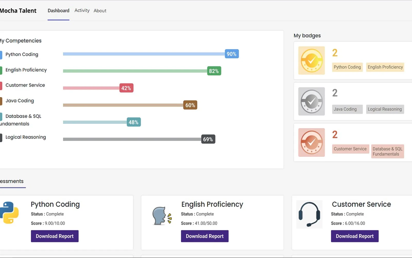Viewport: 412px width, 258px height.
Task: Click English Proficiency Status Complete text
Action: pyautogui.click(x=197, y=214)
